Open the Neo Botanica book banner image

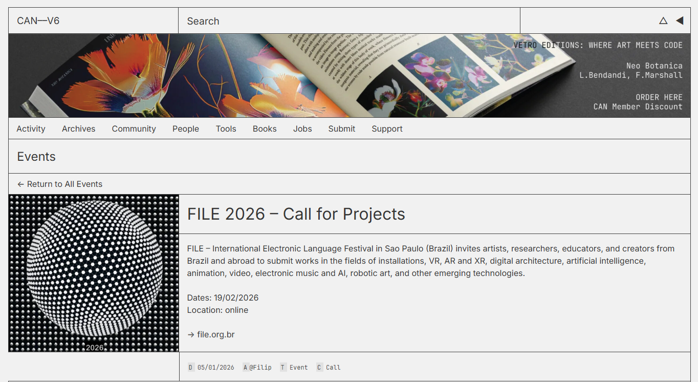point(256,76)
